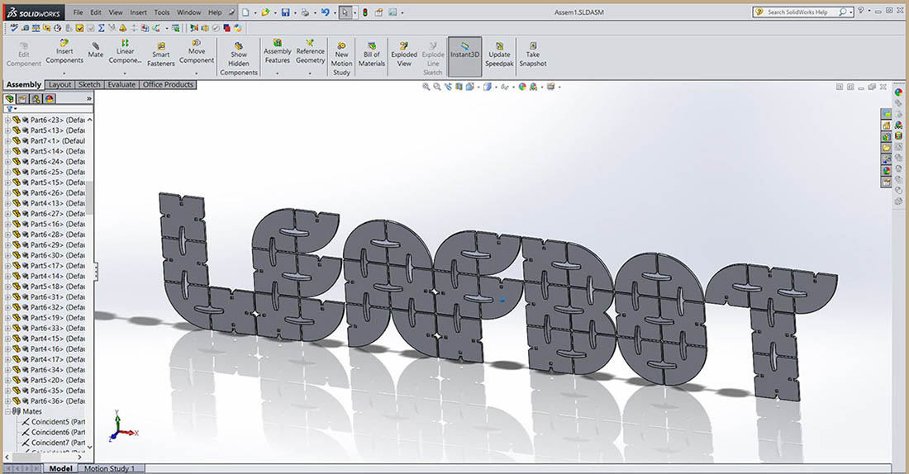909x474 pixels.
Task: Expand Part7<1> in the tree
Action: pyautogui.click(x=8, y=141)
